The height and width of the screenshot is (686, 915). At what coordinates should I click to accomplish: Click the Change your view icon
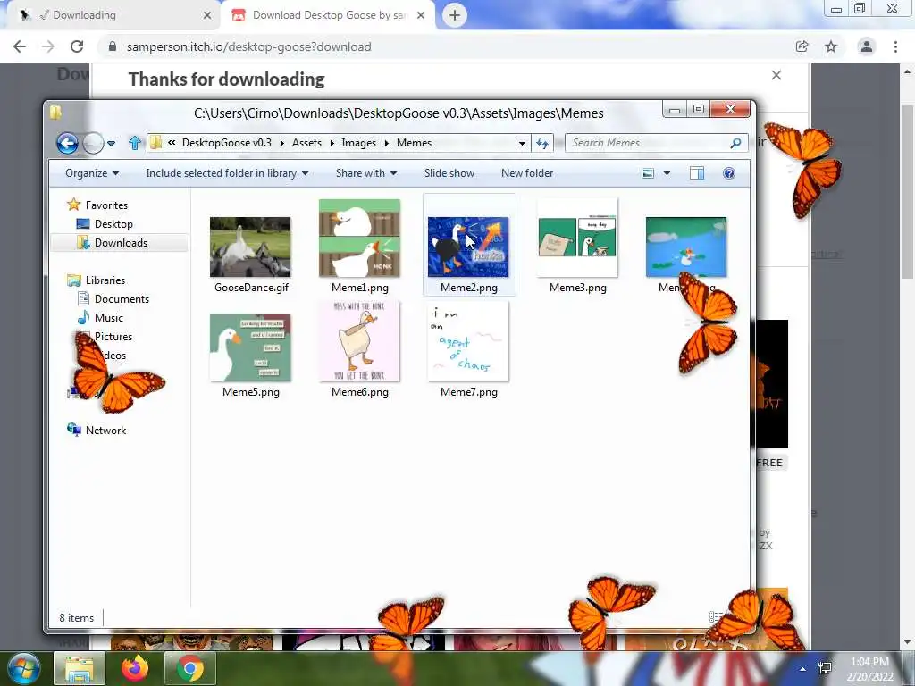pos(648,173)
